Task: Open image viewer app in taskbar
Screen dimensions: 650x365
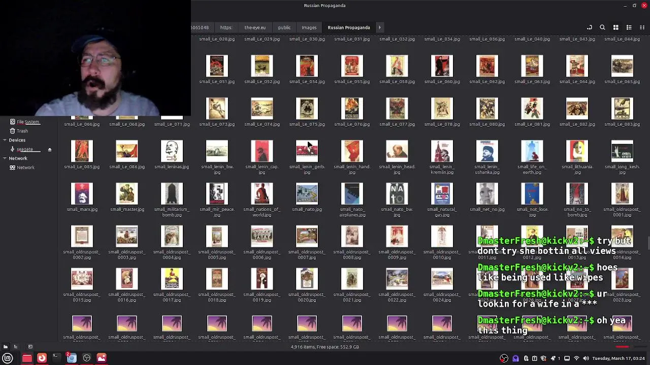Action: pyautogui.click(x=102, y=358)
